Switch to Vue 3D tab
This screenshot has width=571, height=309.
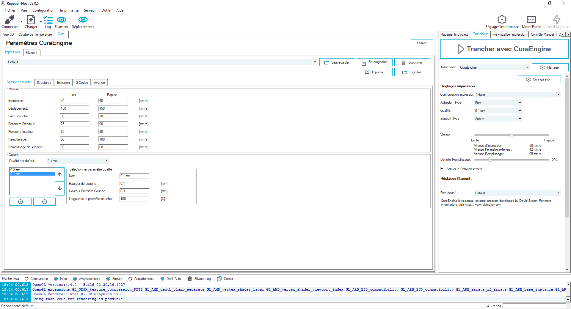[x=8, y=34]
